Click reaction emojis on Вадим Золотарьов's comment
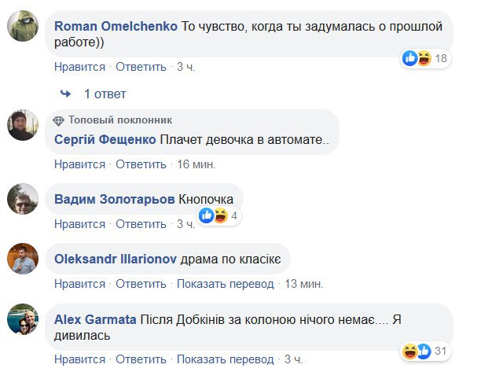This screenshot has height=368, width=481. (215, 215)
